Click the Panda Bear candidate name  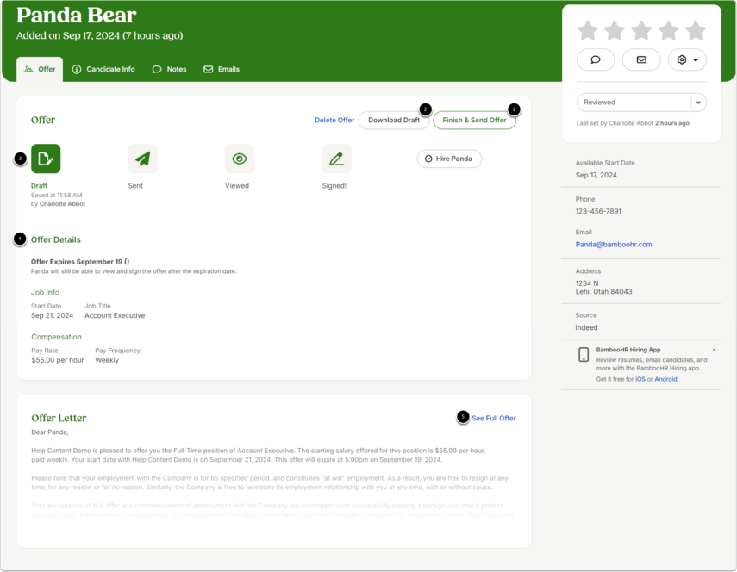pyautogui.click(x=76, y=15)
